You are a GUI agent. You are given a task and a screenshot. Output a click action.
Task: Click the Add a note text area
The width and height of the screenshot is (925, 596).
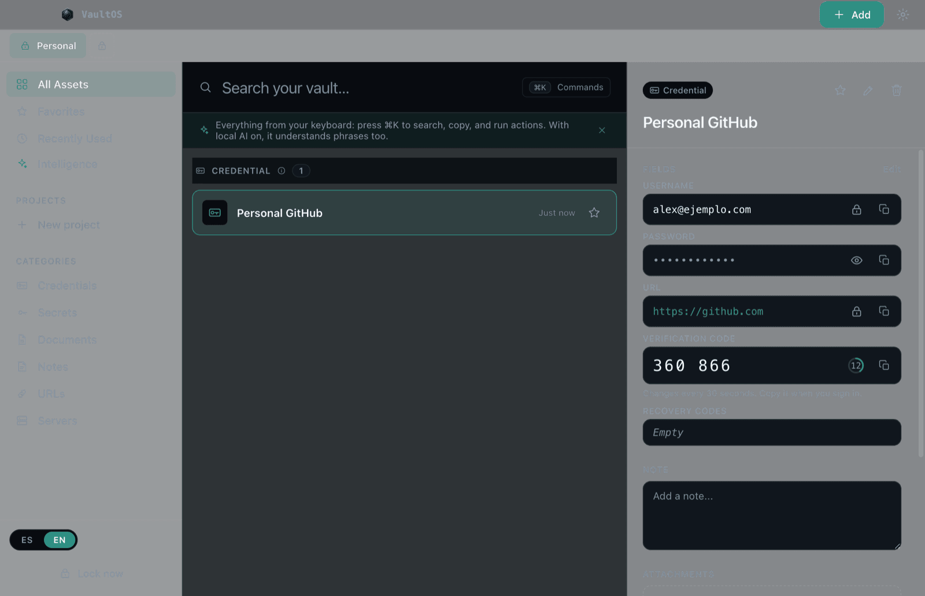tap(772, 516)
